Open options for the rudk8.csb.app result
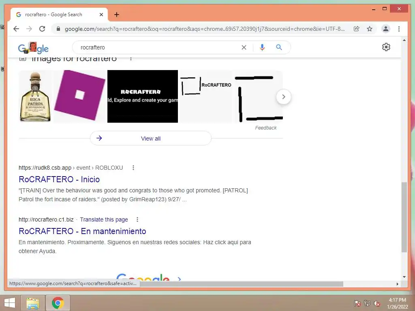This screenshot has width=415, height=311. click(x=133, y=168)
